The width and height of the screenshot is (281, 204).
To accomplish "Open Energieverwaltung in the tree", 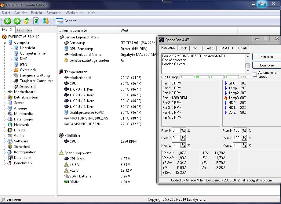I will coord(35,75).
